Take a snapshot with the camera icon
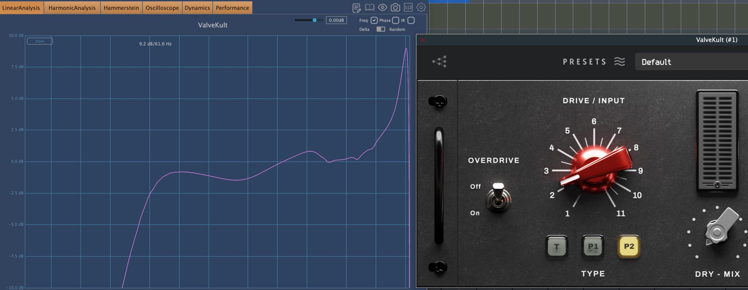748x290 pixels. coord(395,8)
